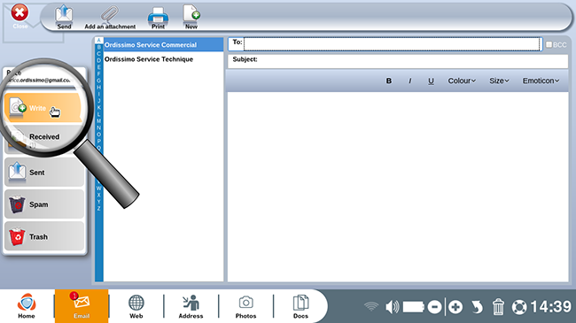Toggle bold formatting
Screen dimensions: 576x323
click(389, 81)
